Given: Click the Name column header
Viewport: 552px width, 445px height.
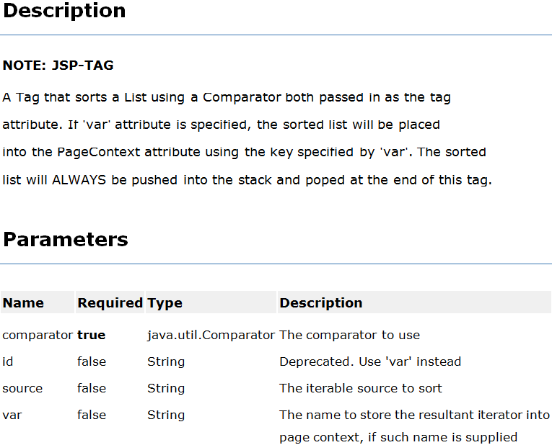Looking at the screenshot, I should tap(23, 303).
